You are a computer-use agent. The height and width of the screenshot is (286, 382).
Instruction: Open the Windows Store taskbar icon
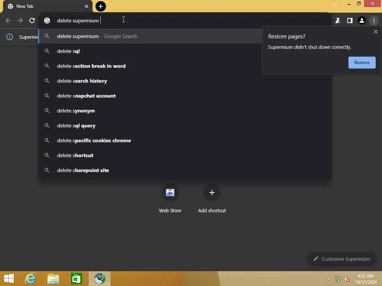click(76, 279)
